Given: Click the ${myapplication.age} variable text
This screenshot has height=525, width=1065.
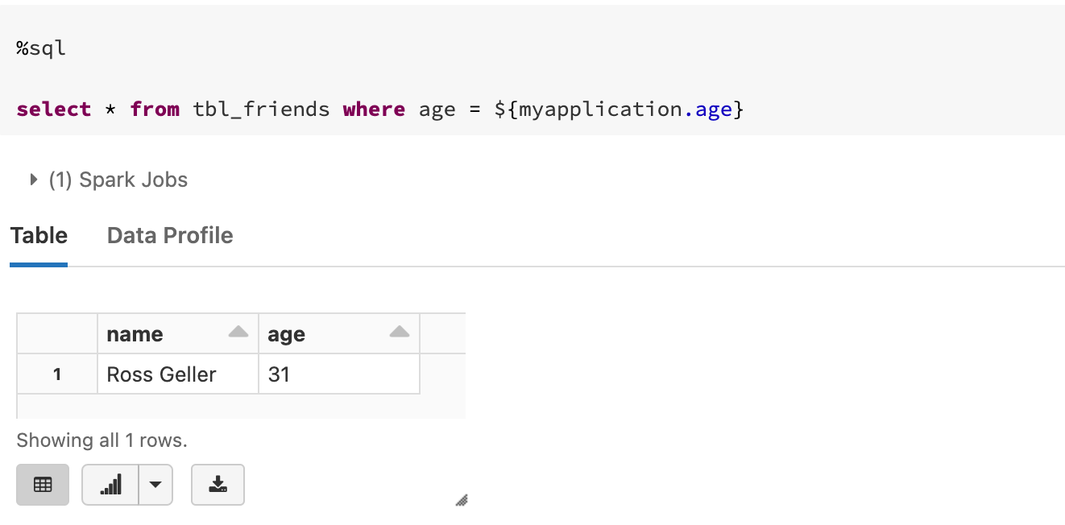Looking at the screenshot, I should point(618,109).
